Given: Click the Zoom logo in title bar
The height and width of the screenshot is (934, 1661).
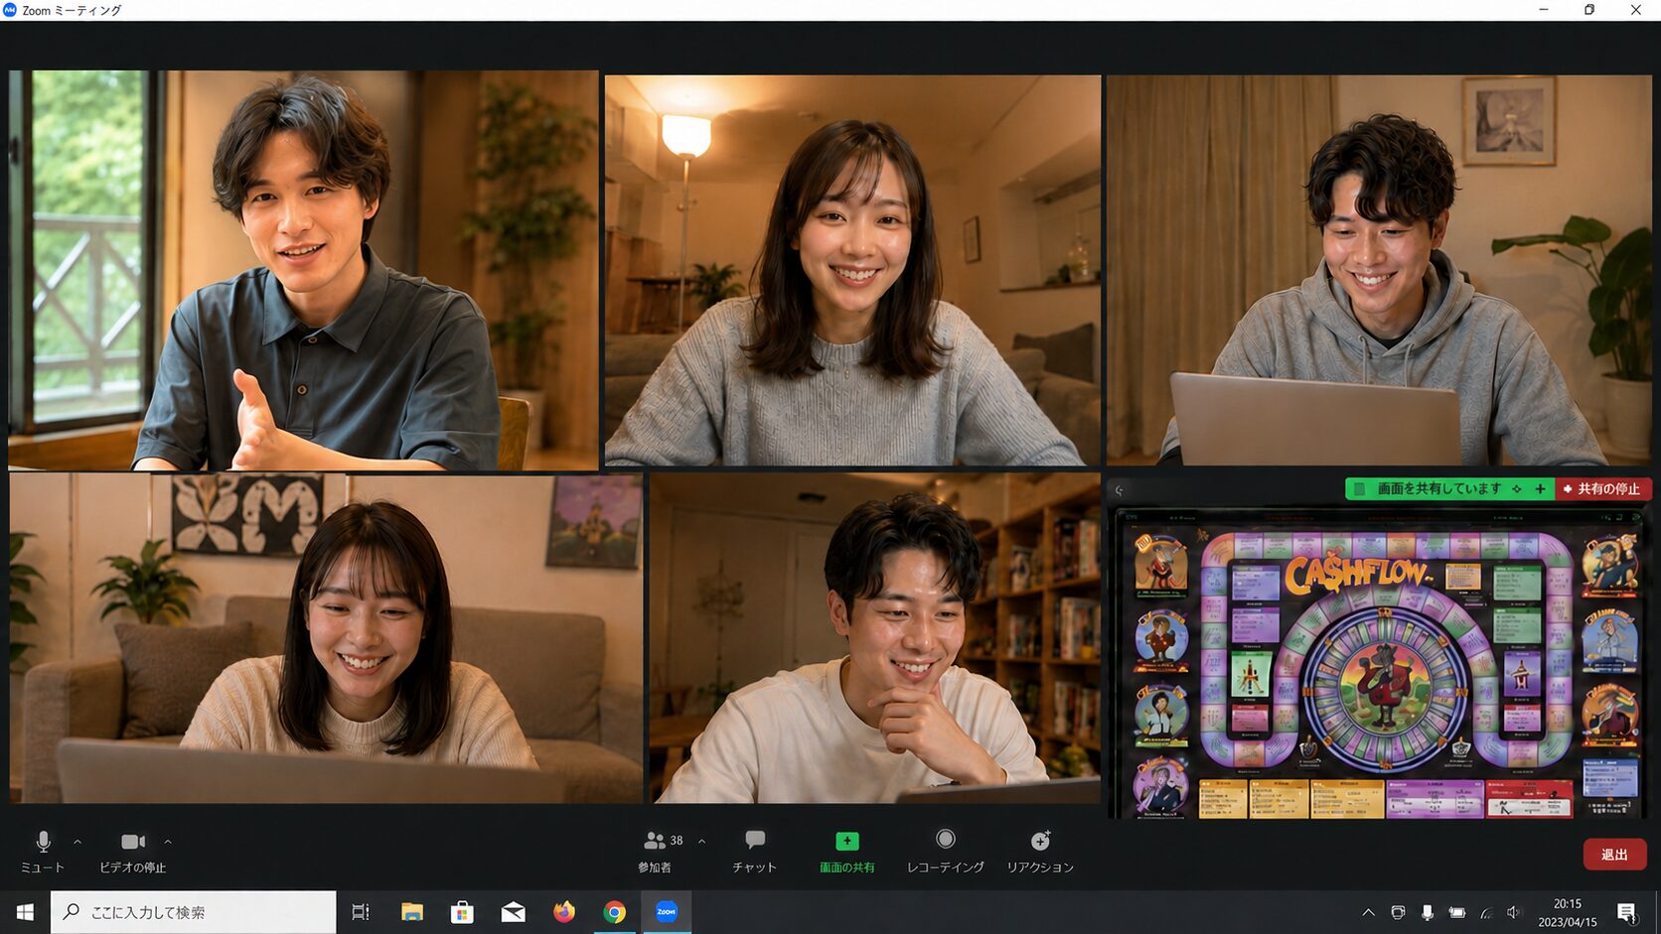Looking at the screenshot, I should (10, 10).
